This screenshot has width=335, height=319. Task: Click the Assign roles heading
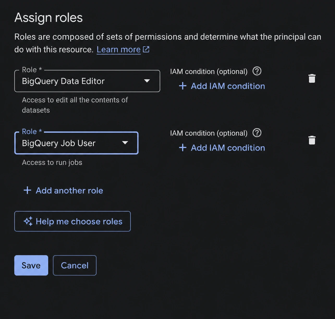48,18
